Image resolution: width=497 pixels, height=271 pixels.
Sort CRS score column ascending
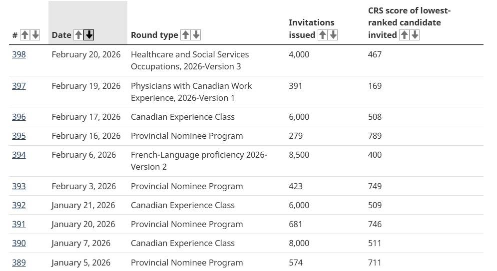404,35
